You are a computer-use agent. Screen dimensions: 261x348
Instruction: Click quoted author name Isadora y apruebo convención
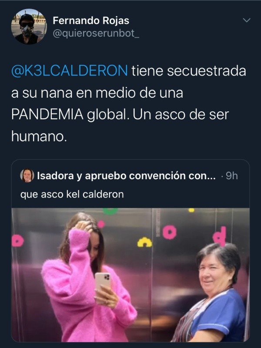coord(126,176)
